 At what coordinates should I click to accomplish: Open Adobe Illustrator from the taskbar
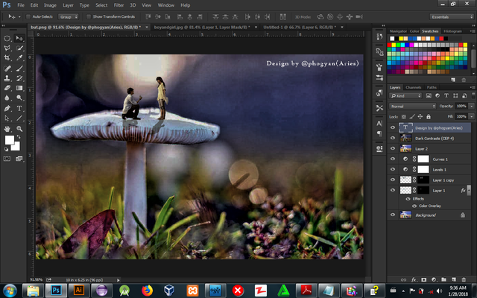pyautogui.click(x=79, y=289)
